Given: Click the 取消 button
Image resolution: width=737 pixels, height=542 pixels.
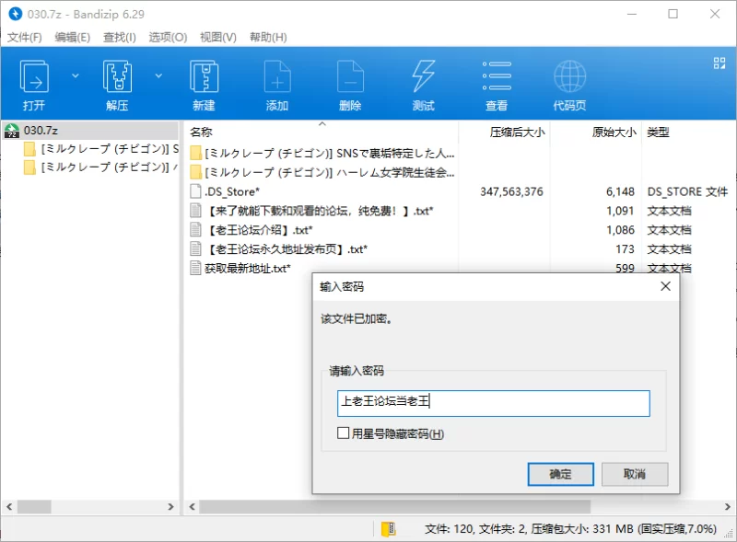Looking at the screenshot, I should click(635, 475).
